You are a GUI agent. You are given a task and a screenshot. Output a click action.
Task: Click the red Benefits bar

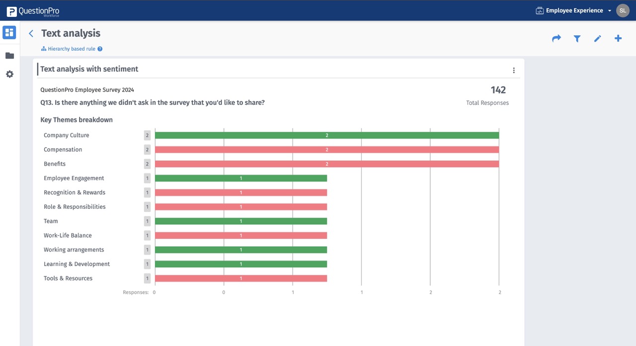tap(327, 164)
